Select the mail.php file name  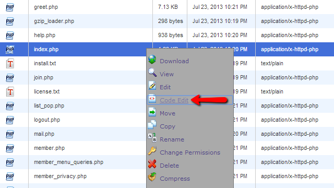(x=44, y=134)
